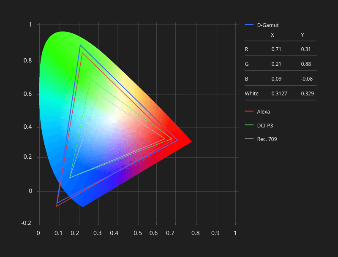Select the D-Gamut legend entry
Screen dimensions: 338x257
(x=262, y=25)
